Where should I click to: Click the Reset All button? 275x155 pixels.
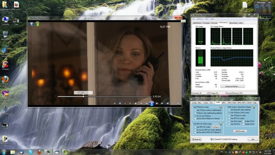(x=196, y=139)
